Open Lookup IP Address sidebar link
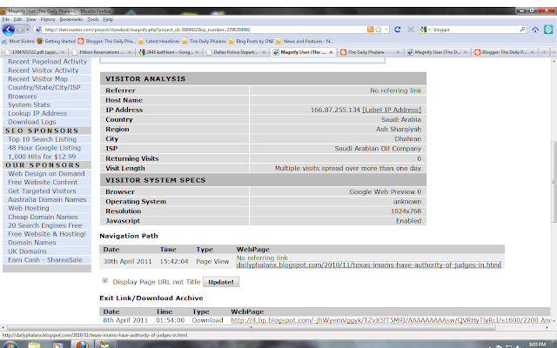 coord(37,113)
